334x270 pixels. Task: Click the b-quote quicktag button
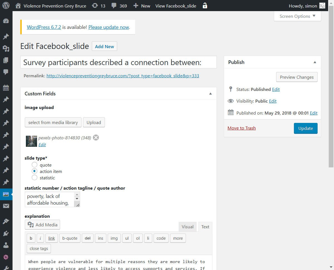tap(70, 238)
